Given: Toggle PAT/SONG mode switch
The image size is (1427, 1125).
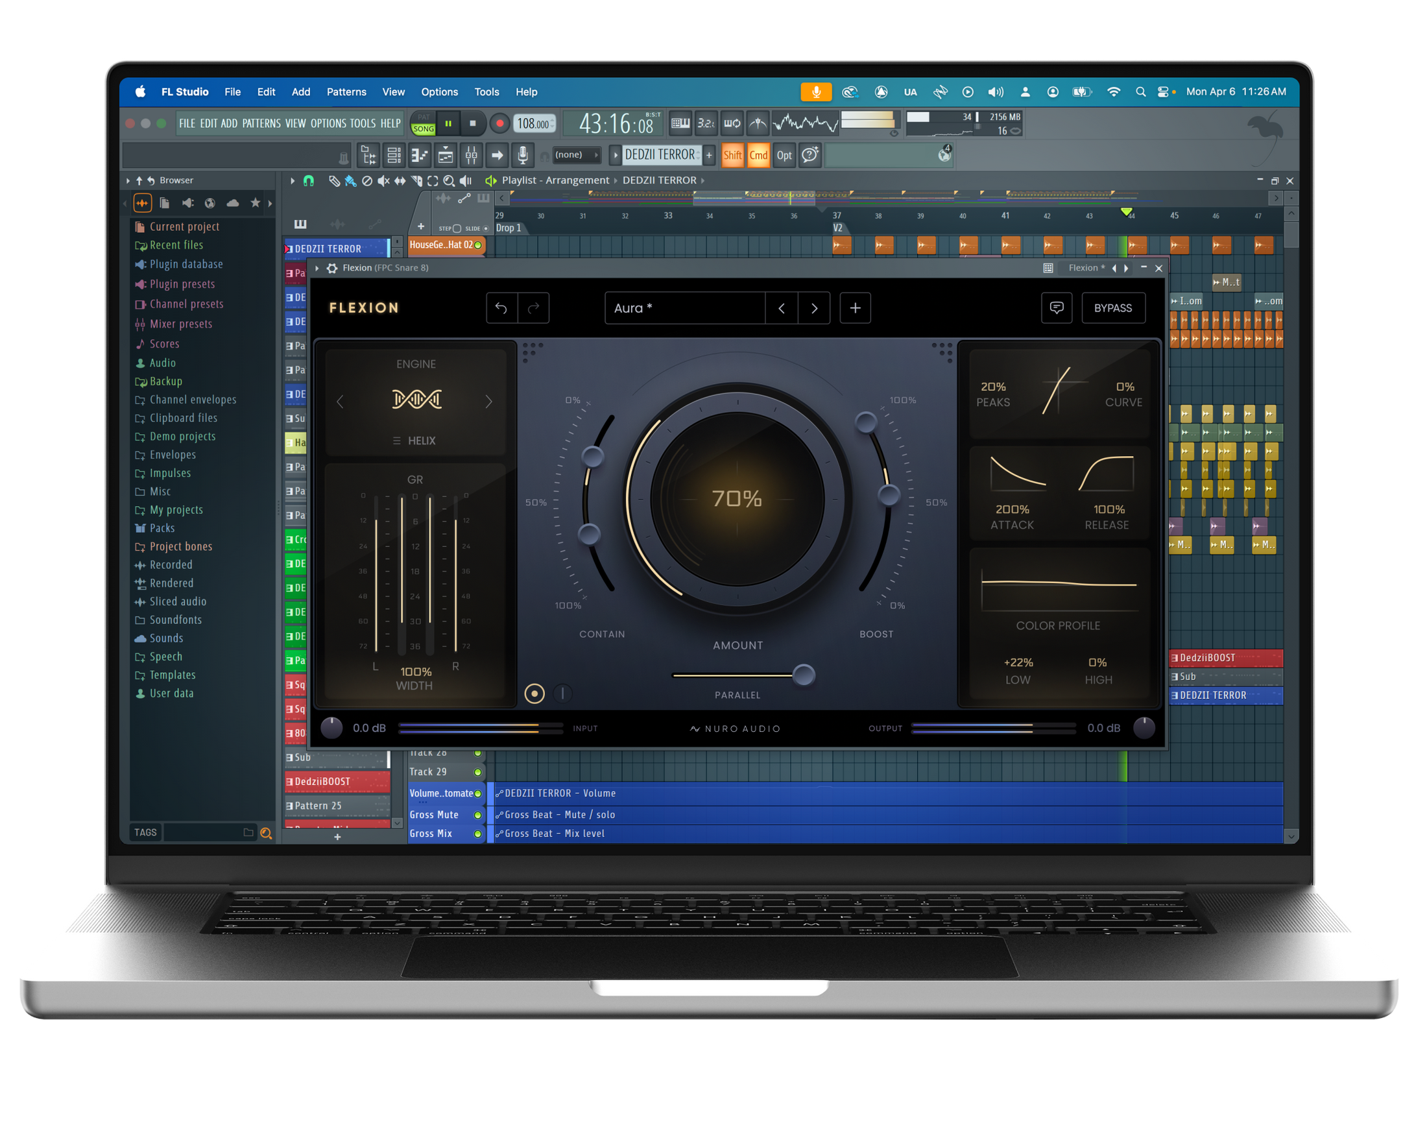Looking at the screenshot, I should tap(424, 123).
